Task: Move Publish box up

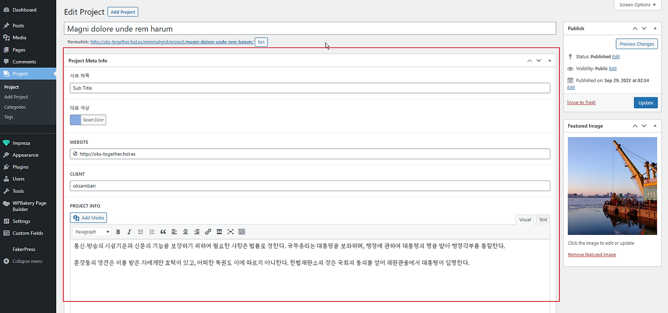Action: click(635, 28)
